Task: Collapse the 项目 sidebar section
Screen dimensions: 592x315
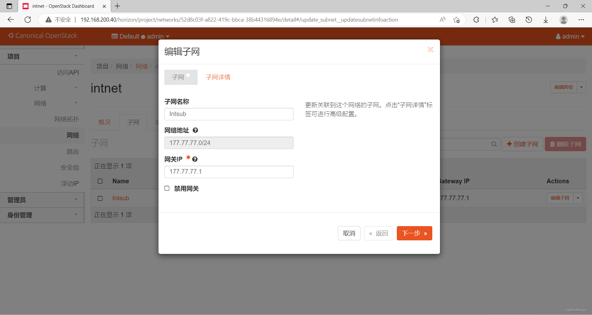Action: coord(42,56)
